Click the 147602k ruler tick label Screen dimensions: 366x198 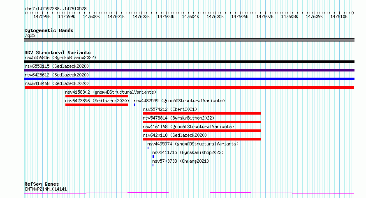141,17
